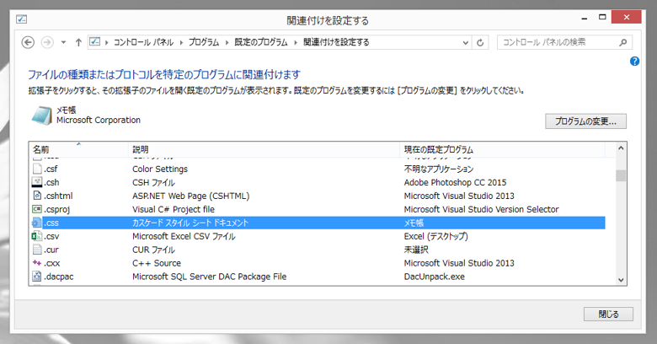The width and height of the screenshot is (657, 344).
Task: Click Microsoft SQL Server DAC Package File
Action: point(210,277)
